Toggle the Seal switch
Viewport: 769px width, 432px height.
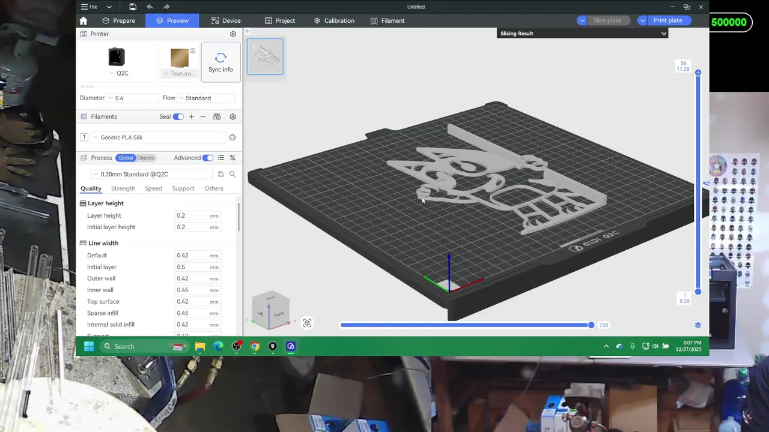[x=178, y=116]
